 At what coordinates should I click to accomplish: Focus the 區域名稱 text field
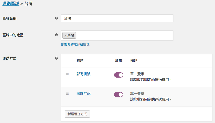pos(117,18)
